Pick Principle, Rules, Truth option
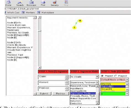131x108 pixels. click(x=83, y=96)
